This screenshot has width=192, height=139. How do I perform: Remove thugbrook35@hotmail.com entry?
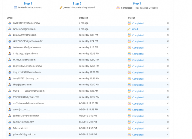(x=168, y=72)
